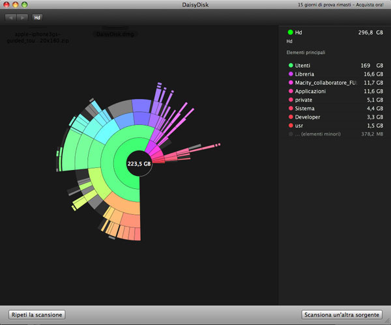Select the Hd breadcrumb in toolbar

(x=37, y=18)
